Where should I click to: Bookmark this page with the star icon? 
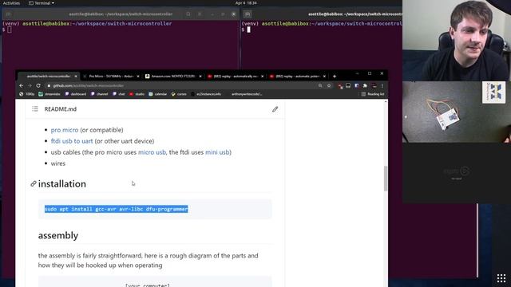[329, 85]
